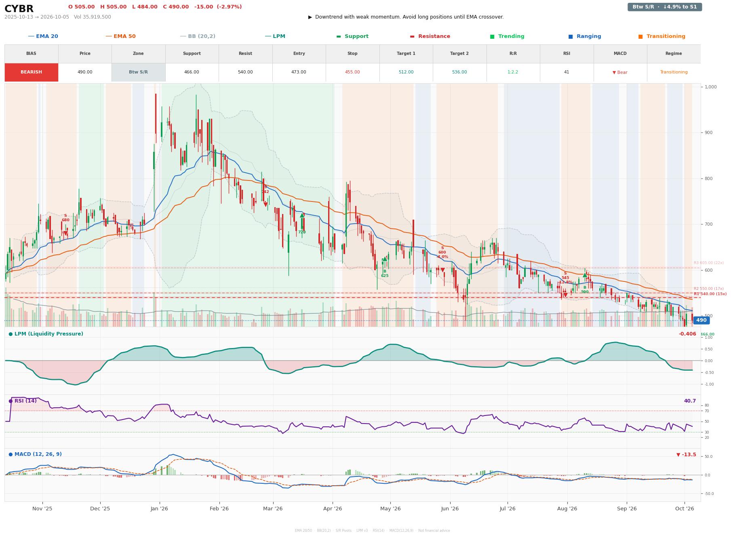Click the R3 605.00 resistance label
731x537 pixels.
pyautogui.click(x=709, y=263)
